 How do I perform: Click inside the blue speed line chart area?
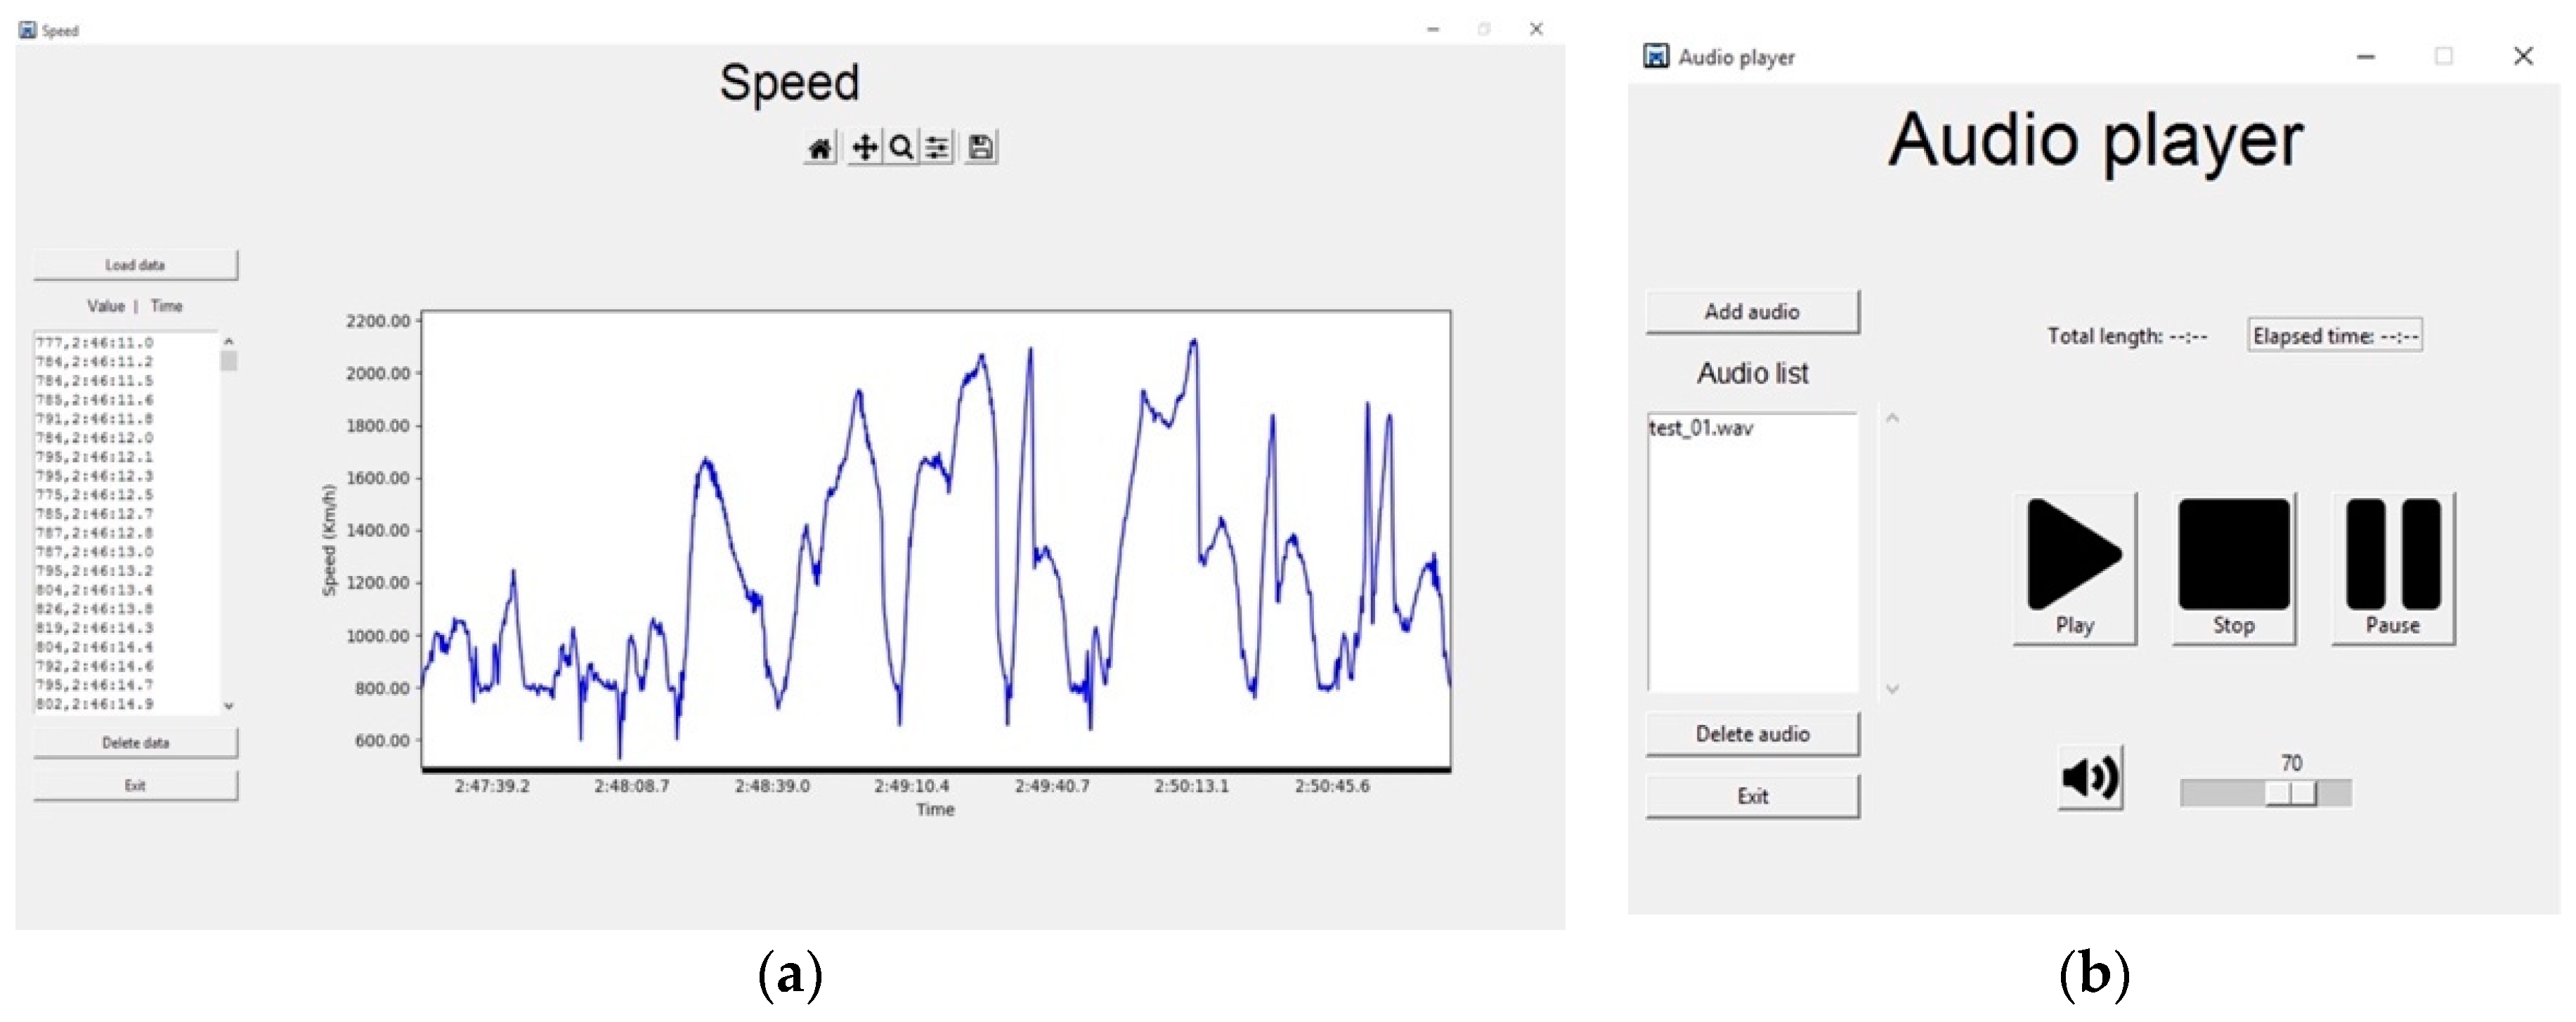tap(936, 540)
